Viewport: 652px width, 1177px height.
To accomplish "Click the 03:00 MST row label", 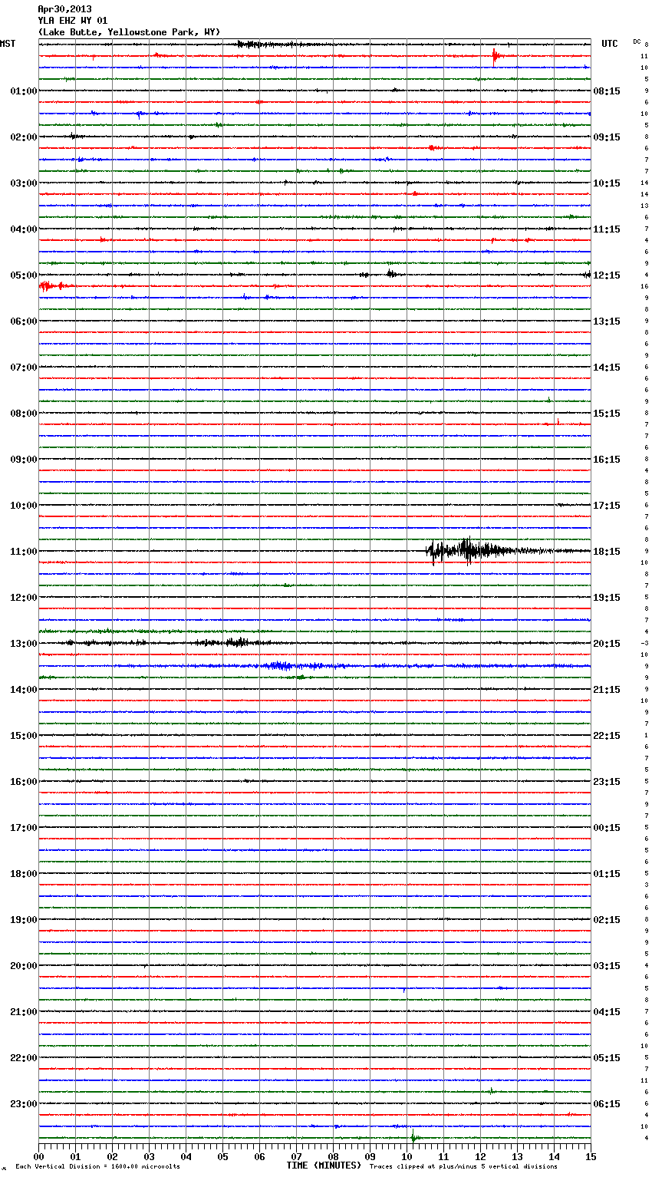I will coord(24,183).
